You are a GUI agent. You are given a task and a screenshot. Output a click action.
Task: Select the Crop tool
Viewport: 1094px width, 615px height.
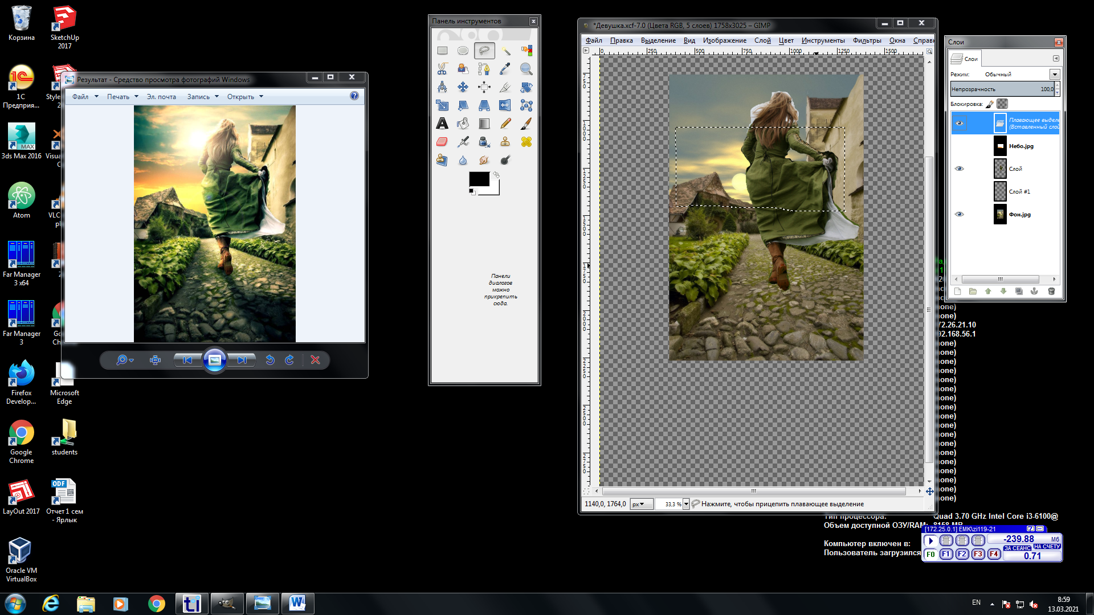[505, 87]
